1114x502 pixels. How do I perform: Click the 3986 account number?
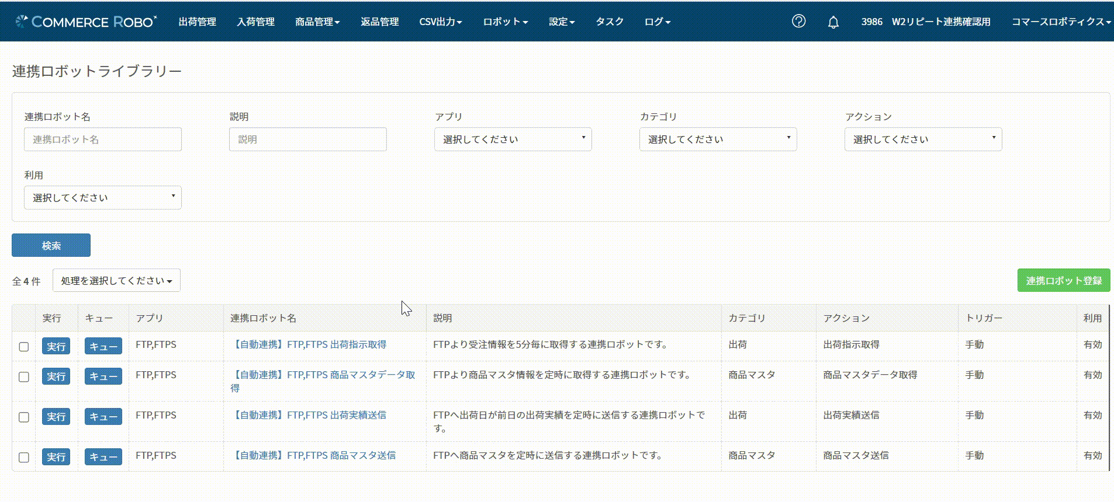(871, 22)
